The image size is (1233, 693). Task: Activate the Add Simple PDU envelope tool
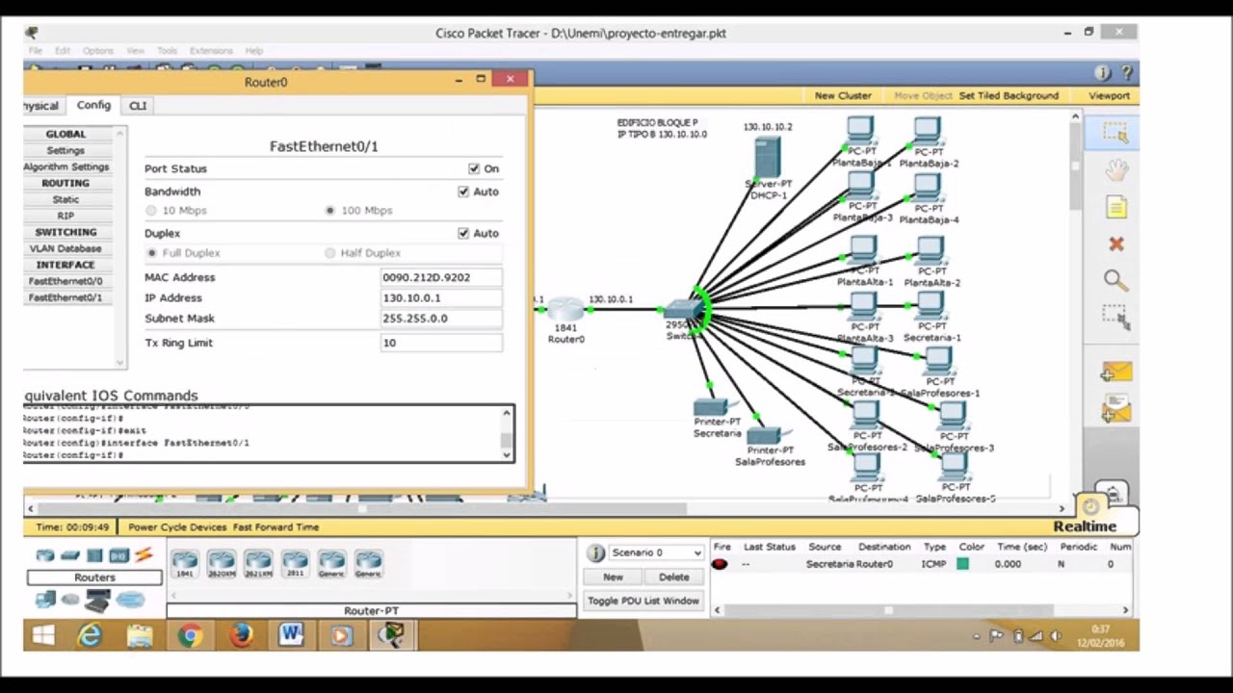pos(1115,372)
